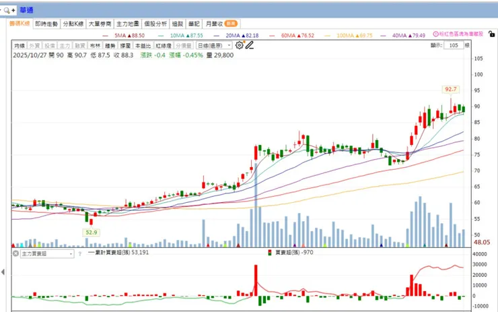Click the orange badge on 月營收 tab
Viewport: 498px width, 312px height.
tap(231, 24)
